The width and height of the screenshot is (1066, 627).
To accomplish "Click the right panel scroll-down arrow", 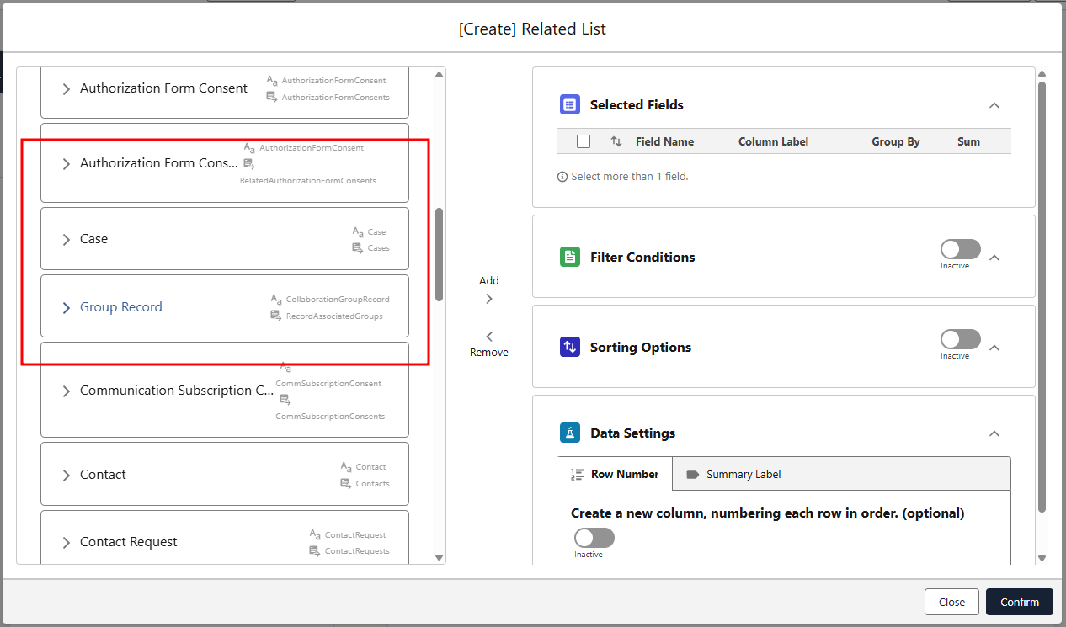I will [1042, 558].
